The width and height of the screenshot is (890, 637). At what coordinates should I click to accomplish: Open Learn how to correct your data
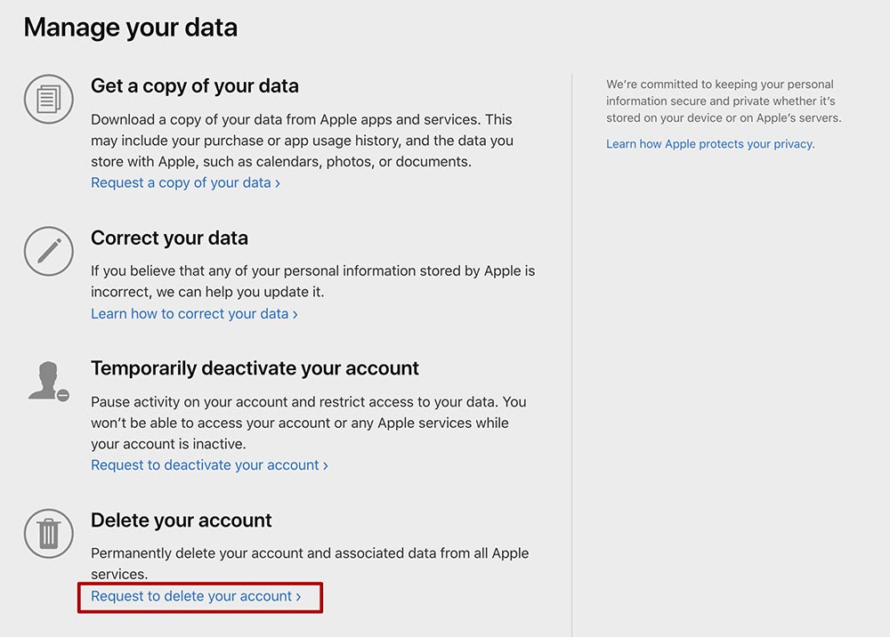point(194,314)
